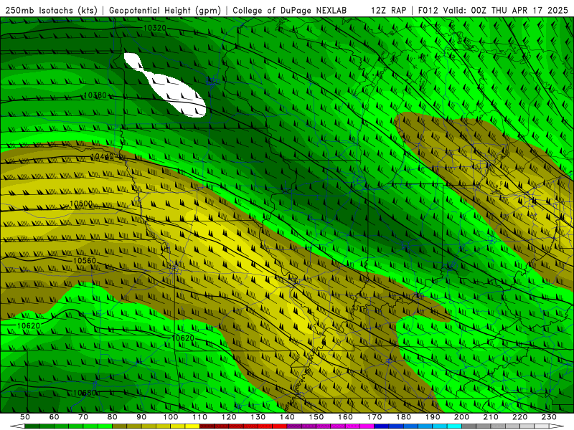The width and height of the screenshot is (574, 430).
Task: Click the 10500 height contour label
Action: coord(81,204)
